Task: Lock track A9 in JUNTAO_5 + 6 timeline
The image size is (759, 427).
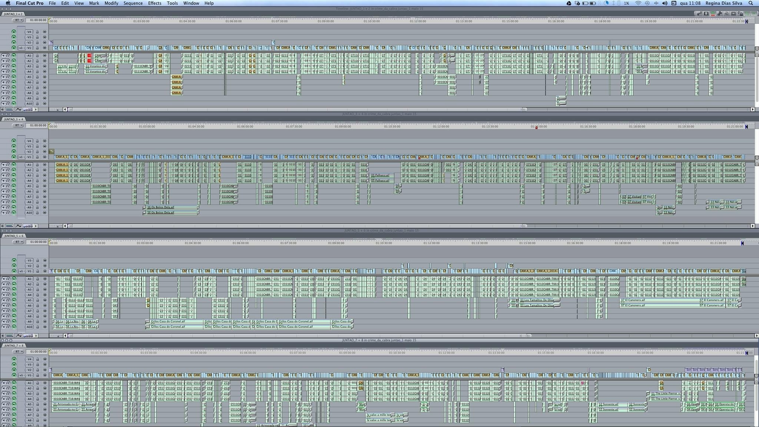Action: click(37, 322)
